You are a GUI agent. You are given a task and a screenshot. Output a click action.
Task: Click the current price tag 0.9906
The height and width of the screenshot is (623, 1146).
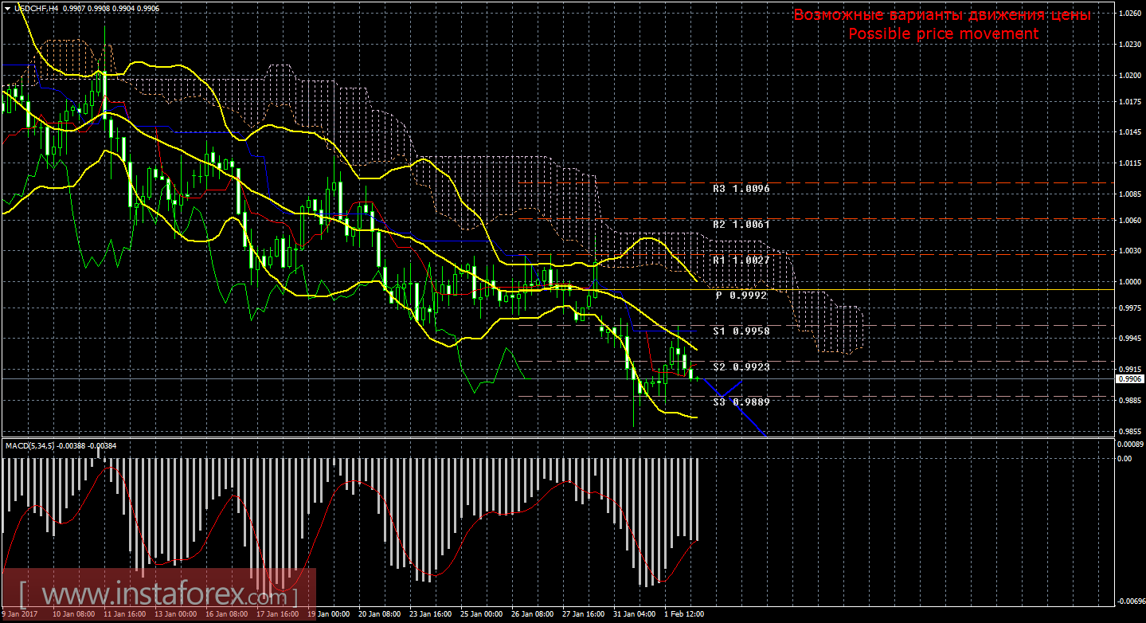click(1130, 379)
